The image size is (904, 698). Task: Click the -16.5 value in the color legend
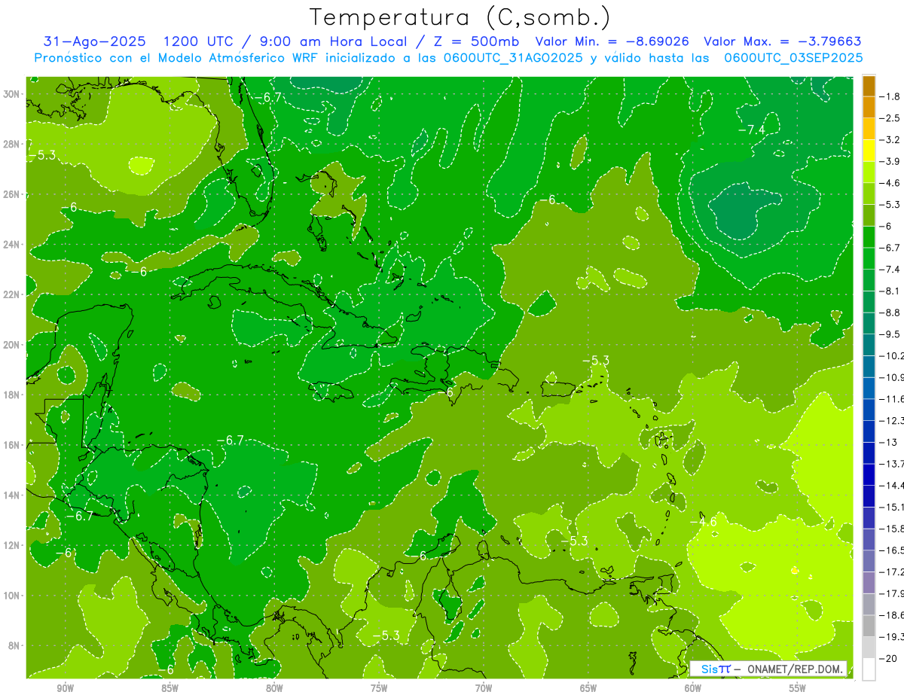(891, 550)
